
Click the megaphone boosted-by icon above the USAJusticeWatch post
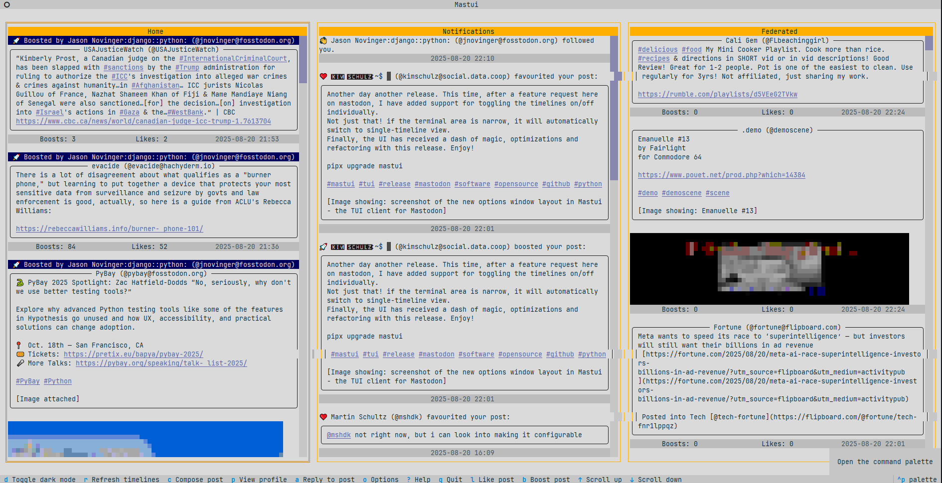16,40
